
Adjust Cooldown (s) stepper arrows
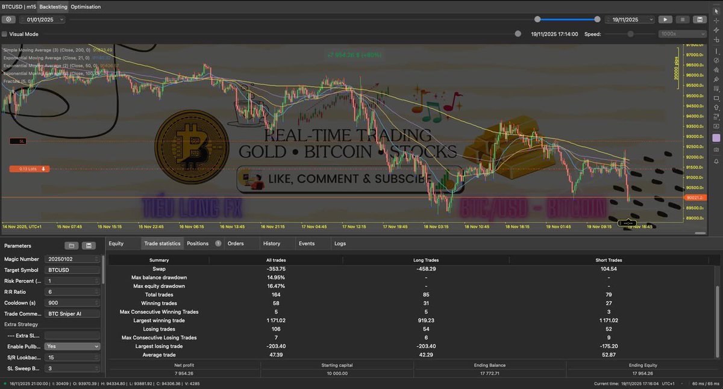(x=96, y=302)
